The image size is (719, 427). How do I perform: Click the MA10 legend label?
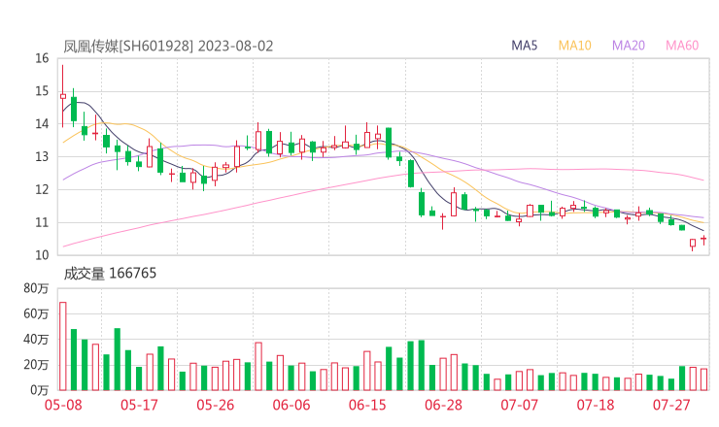pyautogui.click(x=574, y=46)
